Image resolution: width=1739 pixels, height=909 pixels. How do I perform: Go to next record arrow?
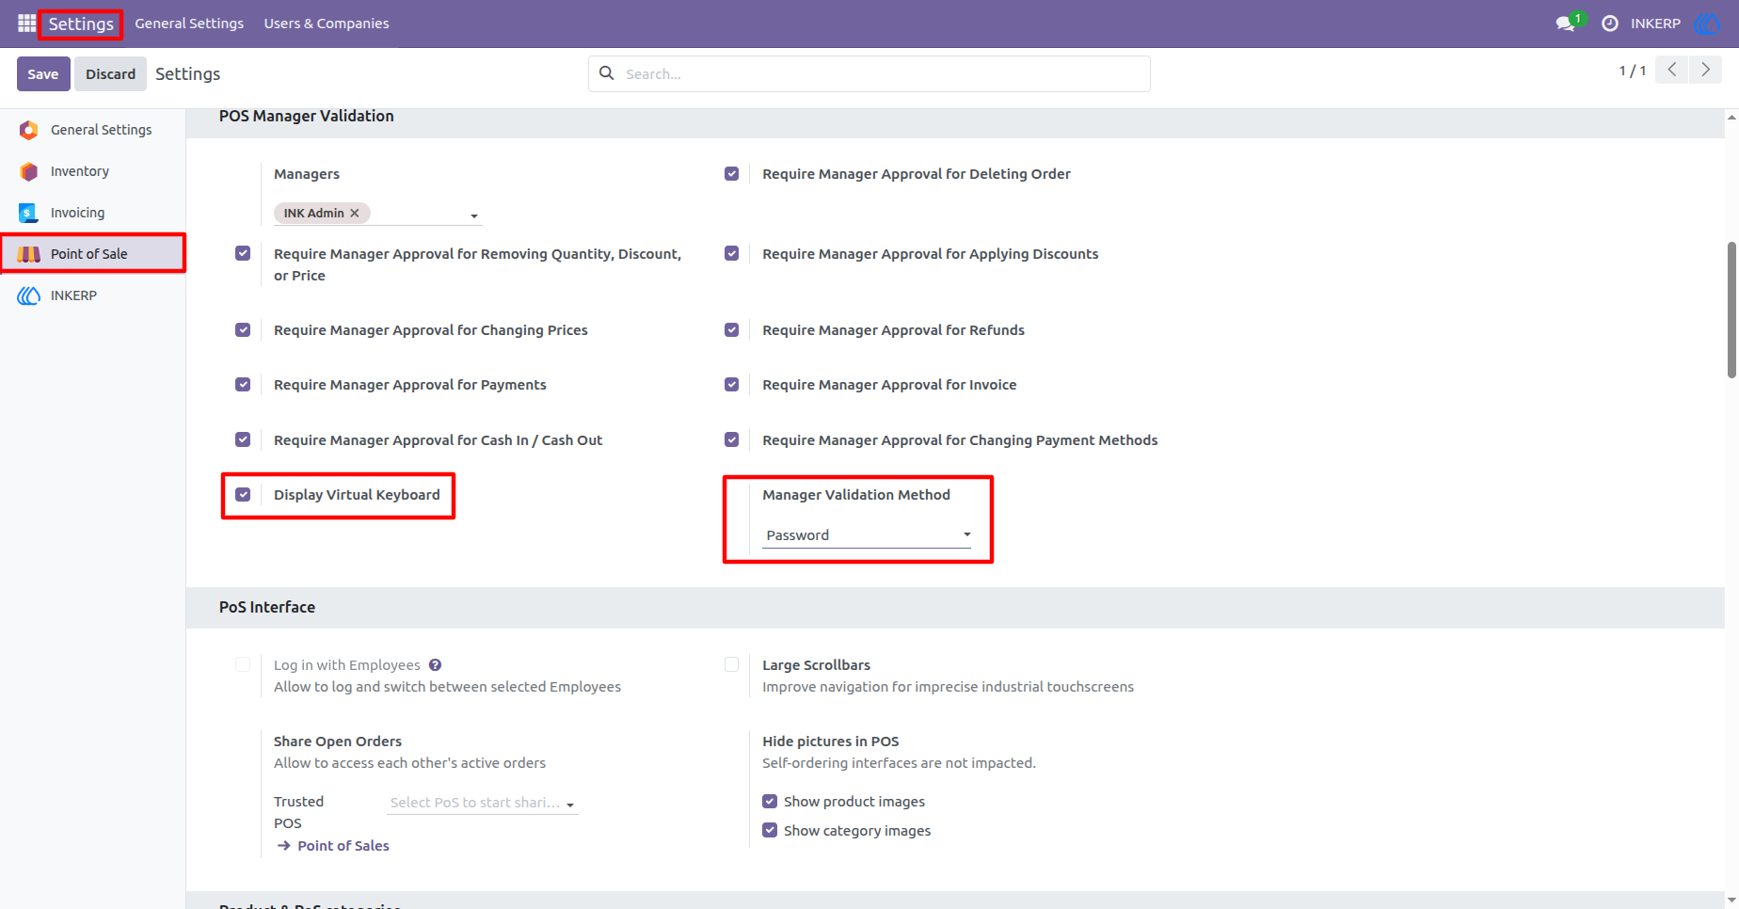[x=1705, y=70]
